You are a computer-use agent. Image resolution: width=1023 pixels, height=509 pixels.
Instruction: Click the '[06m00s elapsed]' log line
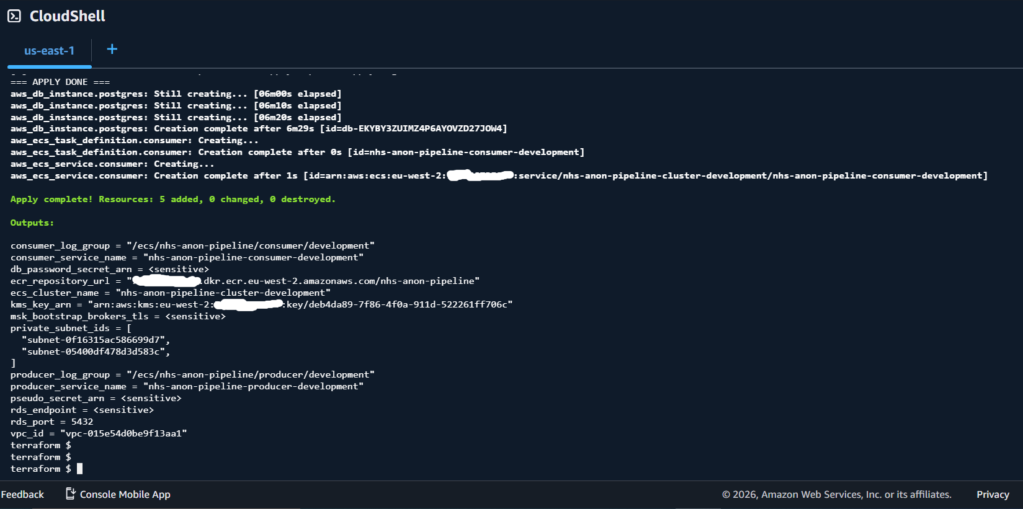point(176,94)
